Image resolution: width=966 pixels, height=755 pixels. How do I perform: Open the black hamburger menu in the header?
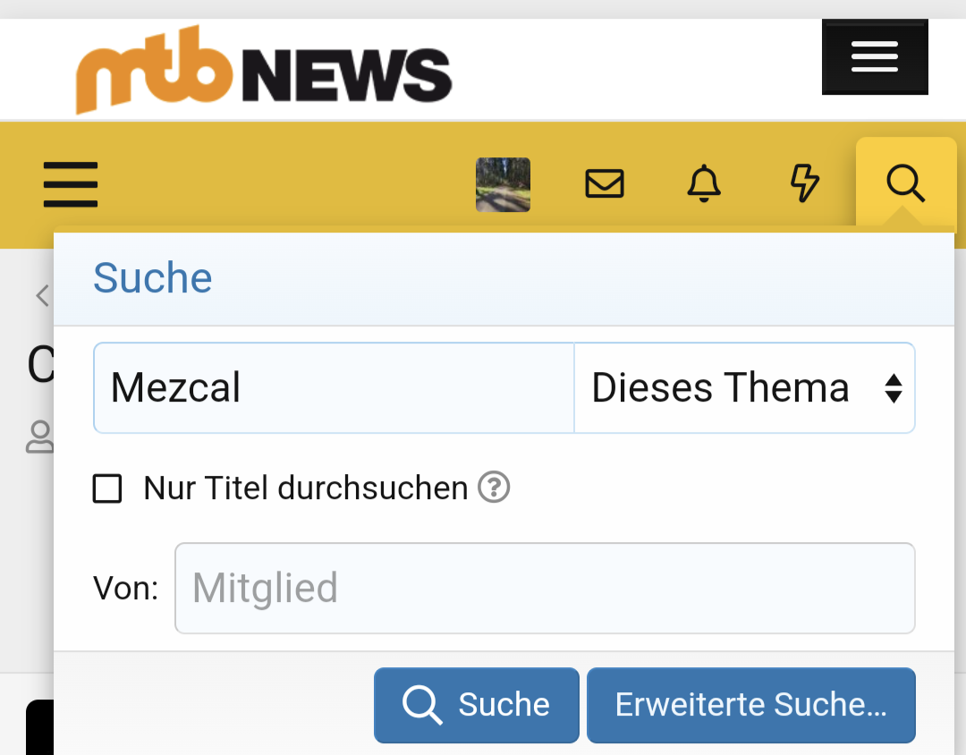coord(874,57)
